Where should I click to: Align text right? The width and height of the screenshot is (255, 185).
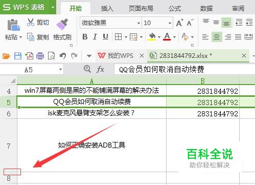(228, 37)
